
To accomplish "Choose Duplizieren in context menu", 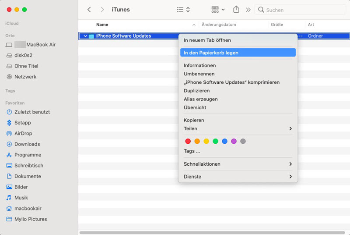I will tap(238, 91).
